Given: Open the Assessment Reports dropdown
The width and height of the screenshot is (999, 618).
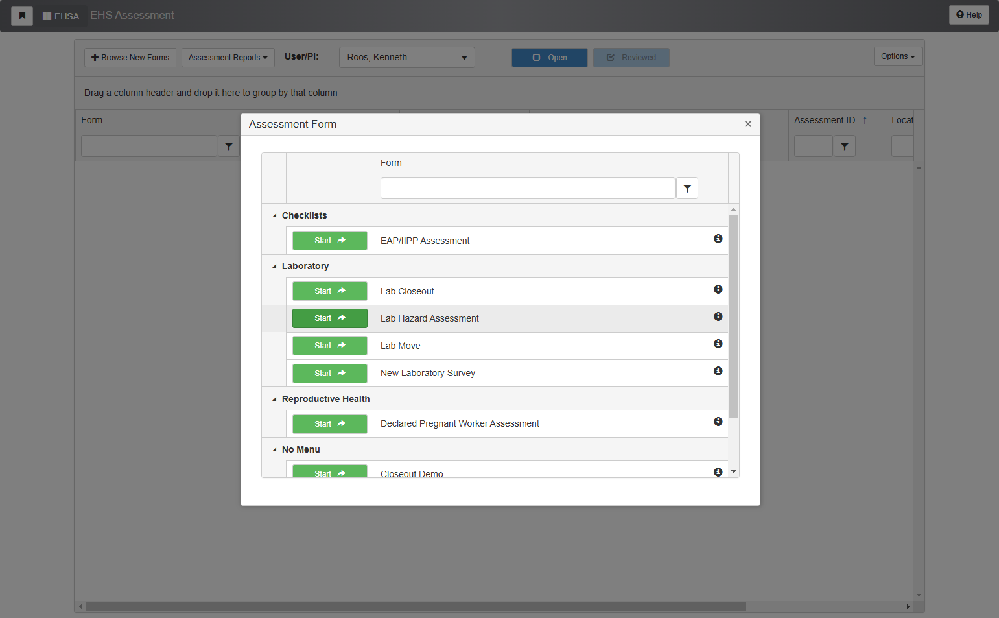Looking at the screenshot, I should point(228,58).
